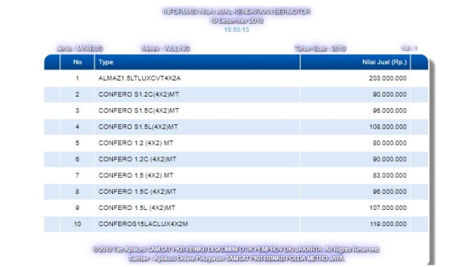Screen dimensions: 469x267
Task: Click row number 7 in No column
Action: pos(78,176)
